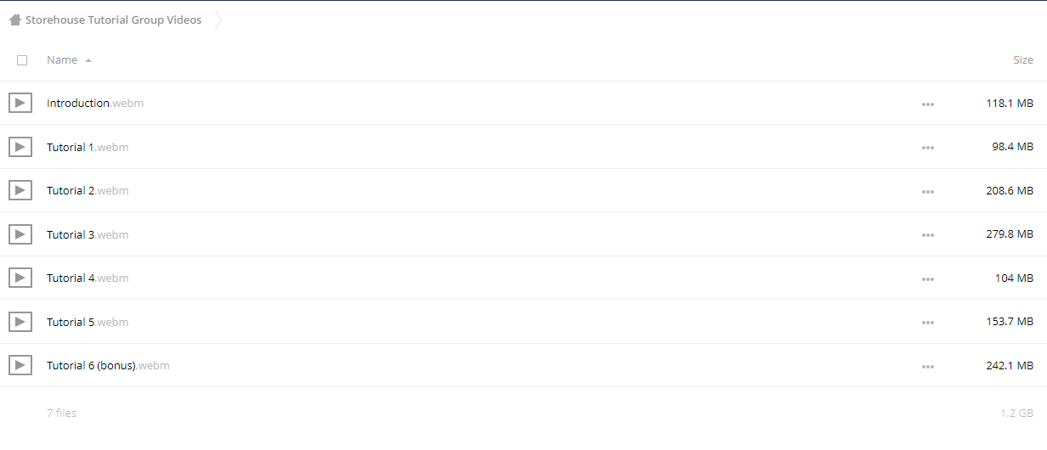Image resolution: width=1047 pixels, height=450 pixels.
Task: Toggle the sort arrow beside the Name header
Action: point(88,60)
